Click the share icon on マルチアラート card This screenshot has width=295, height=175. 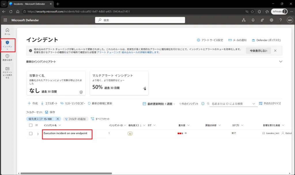(144, 88)
